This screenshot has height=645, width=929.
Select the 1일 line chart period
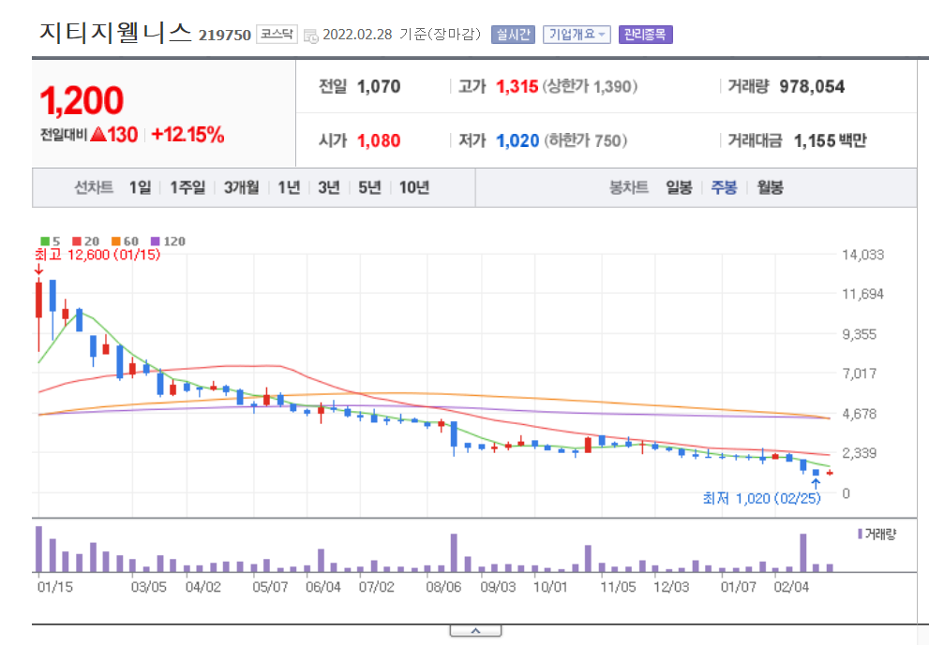[141, 187]
